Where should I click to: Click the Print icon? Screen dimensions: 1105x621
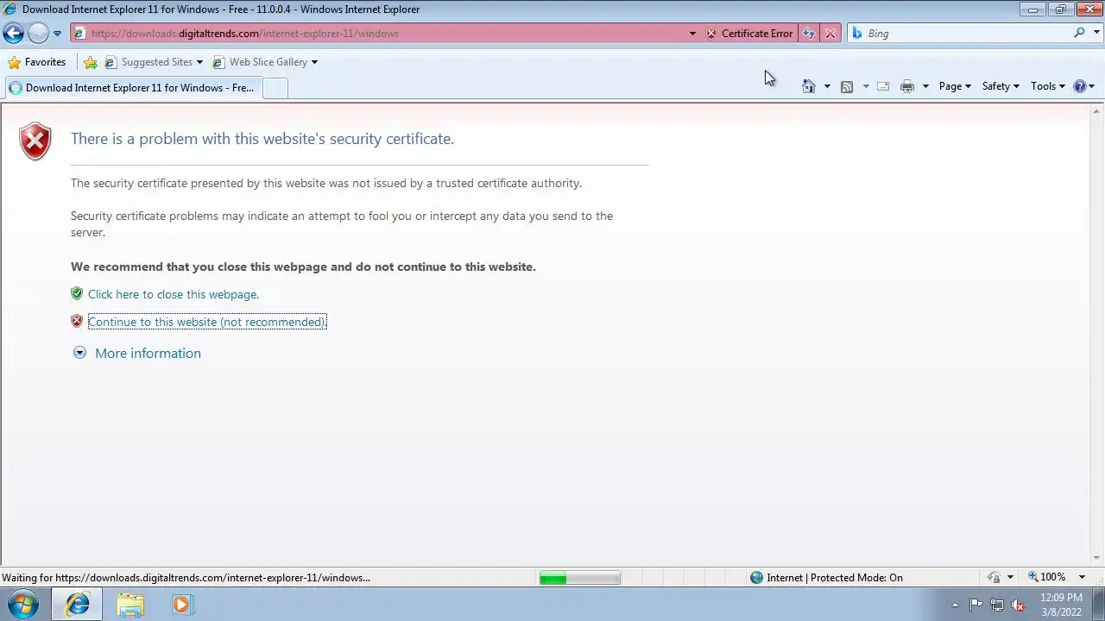(x=907, y=86)
